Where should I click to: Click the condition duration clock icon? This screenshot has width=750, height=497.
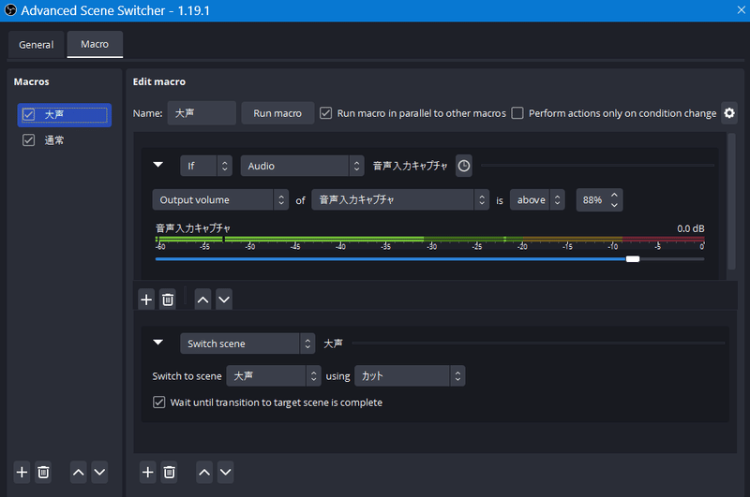coord(463,166)
